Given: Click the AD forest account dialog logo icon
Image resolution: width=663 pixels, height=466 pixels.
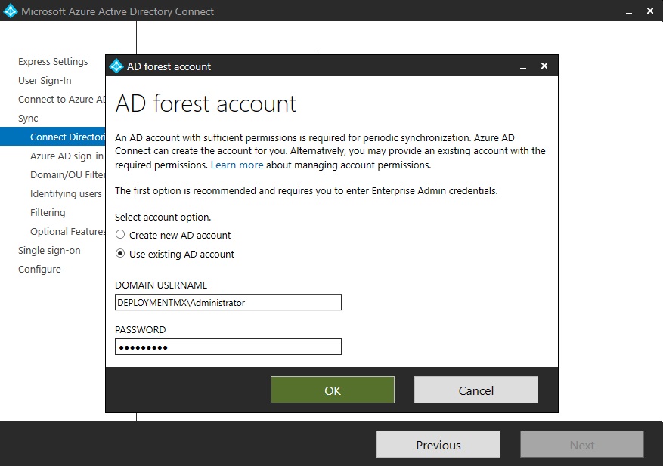Looking at the screenshot, I should [x=116, y=66].
